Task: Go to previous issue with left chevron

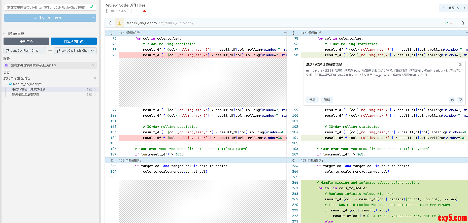Action: pos(443,8)
